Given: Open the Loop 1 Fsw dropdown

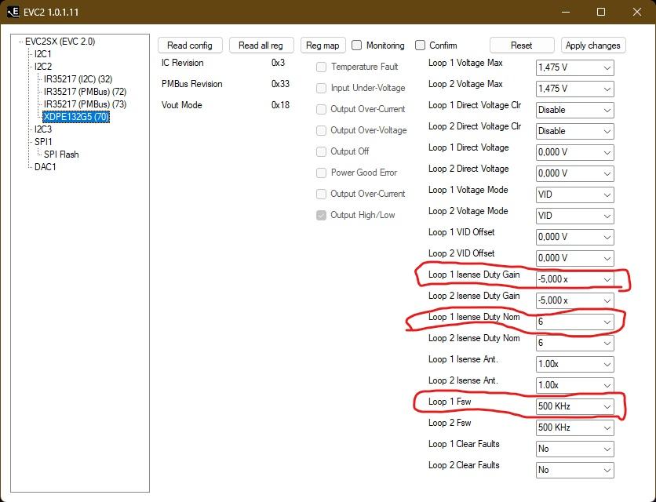Looking at the screenshot, I should click(575, 406).
